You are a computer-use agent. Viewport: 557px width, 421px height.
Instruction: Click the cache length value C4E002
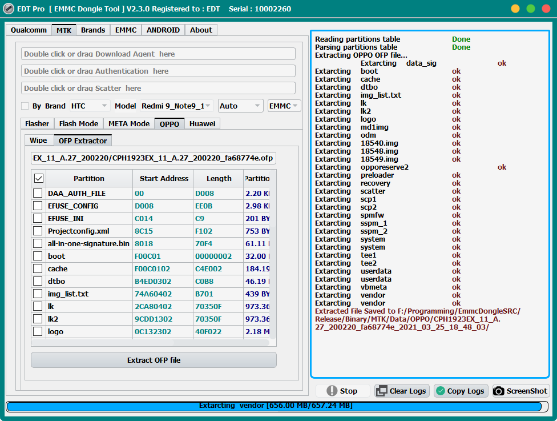[x=208, y=269]
